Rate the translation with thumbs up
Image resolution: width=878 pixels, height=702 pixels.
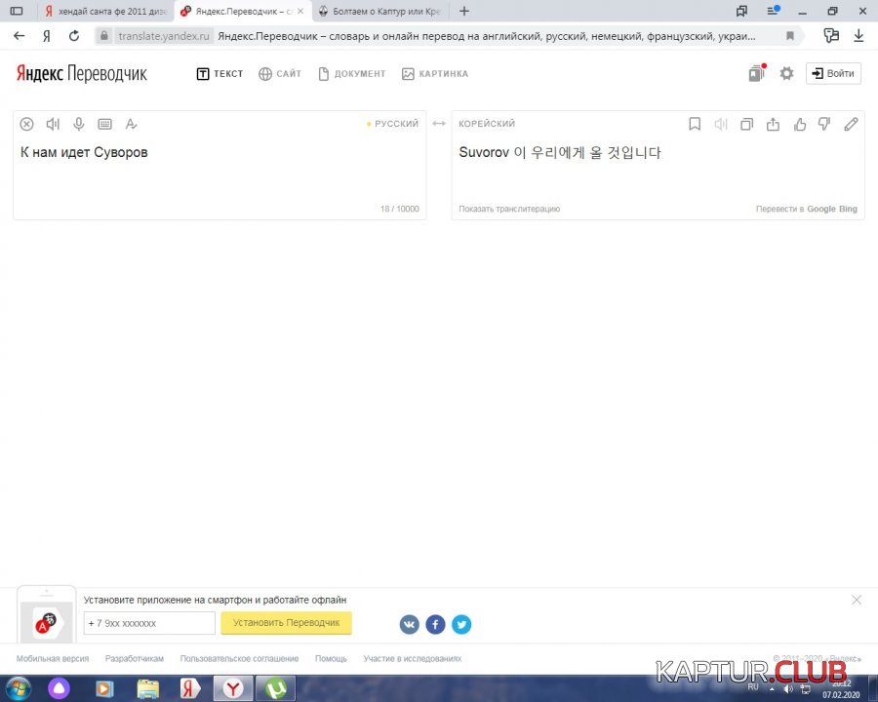800,124
